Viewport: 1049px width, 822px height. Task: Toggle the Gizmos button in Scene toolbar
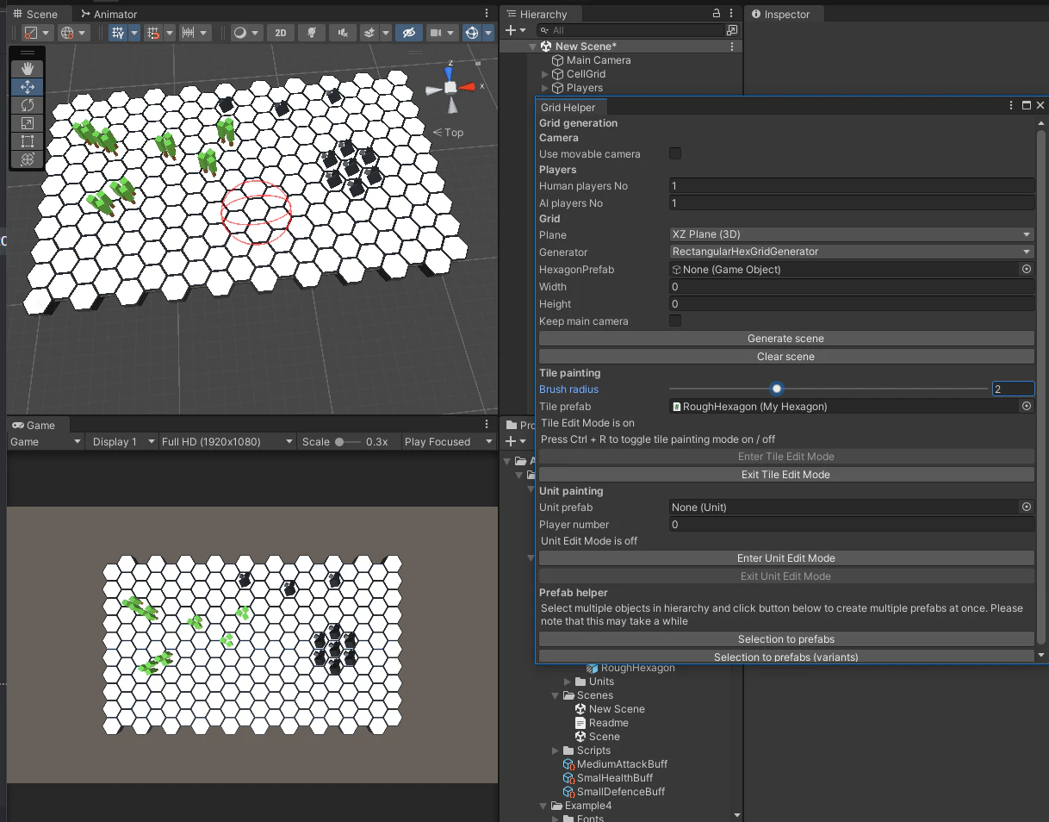(x=472, y=33)
